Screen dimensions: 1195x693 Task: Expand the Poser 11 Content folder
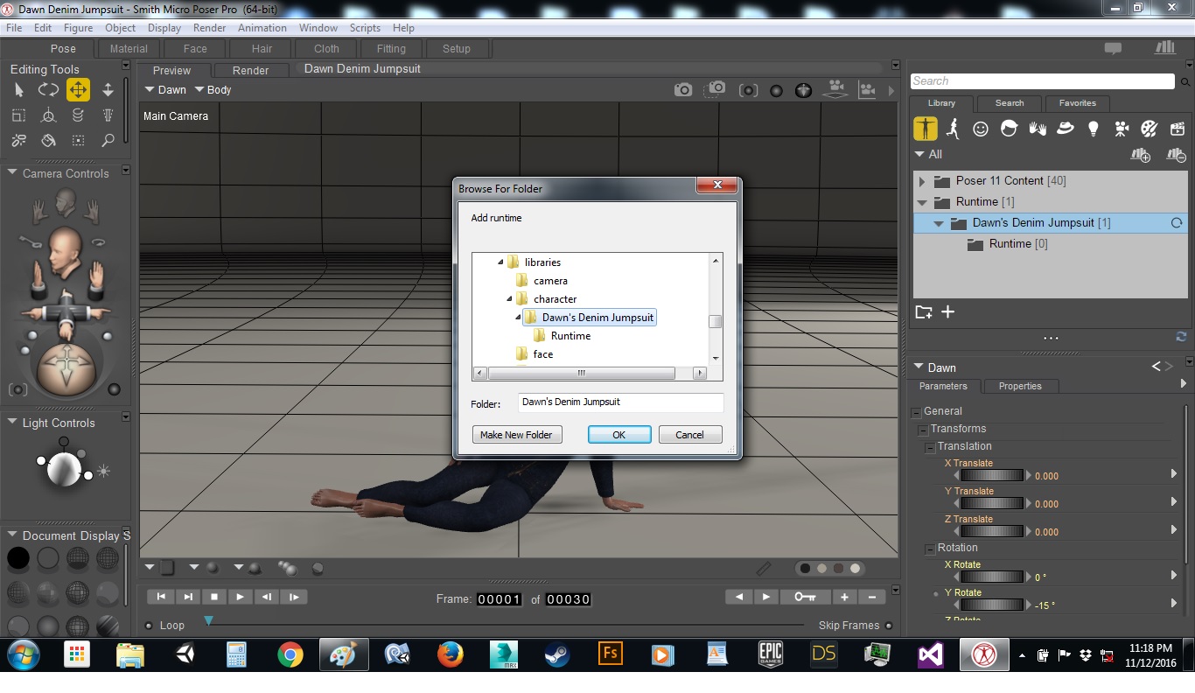pos(921,181)
